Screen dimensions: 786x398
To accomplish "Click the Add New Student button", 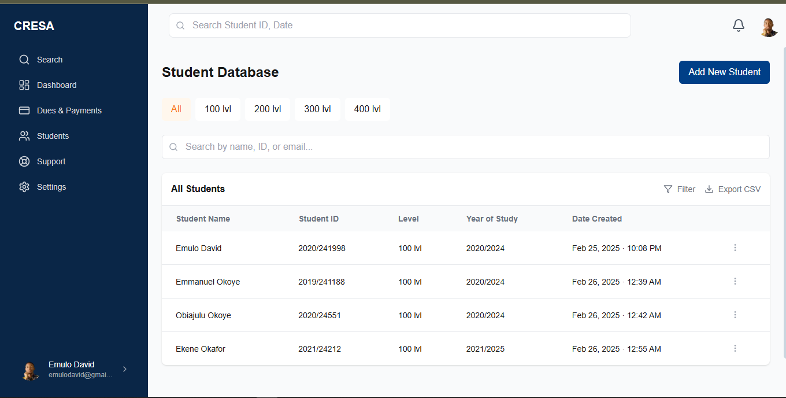I will [x=724, y=72].
